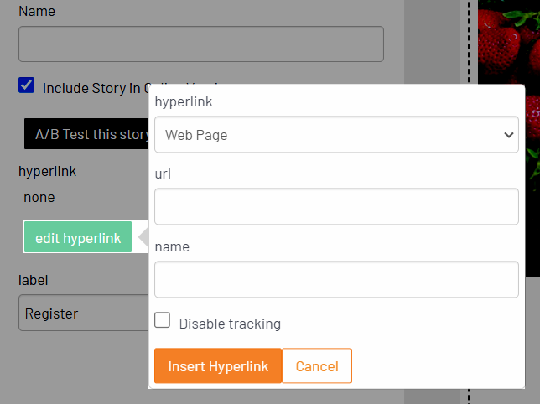
Task: Click the 'url' field label in popup
Action: point(163,174)
